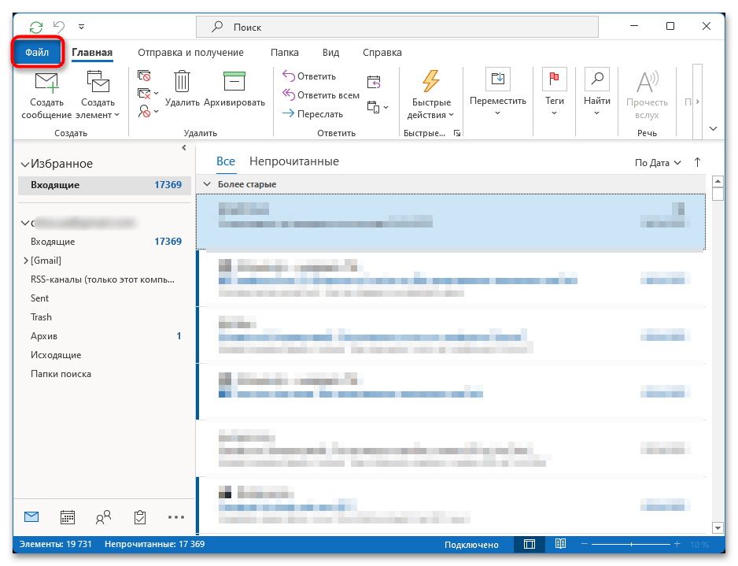Click into the Поиск search field

pyautogui.click(x=397, y=27)
